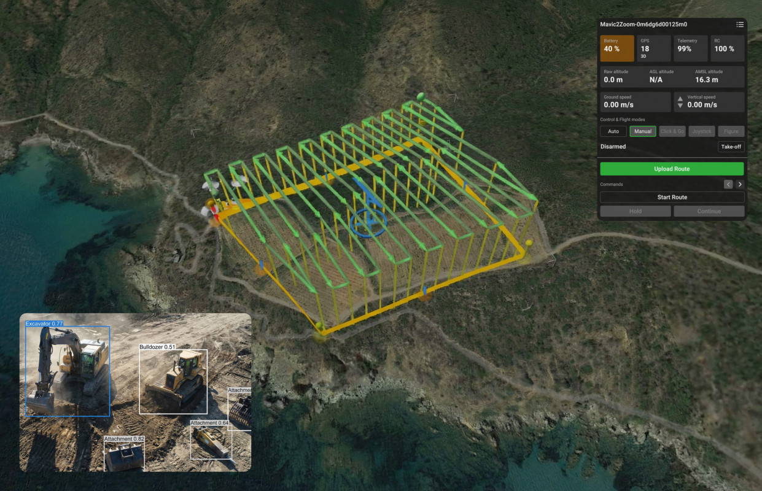The height and width of the screenshot is (491, 762).
Task: Activate Click & Go mode
Action: (672, 131)
